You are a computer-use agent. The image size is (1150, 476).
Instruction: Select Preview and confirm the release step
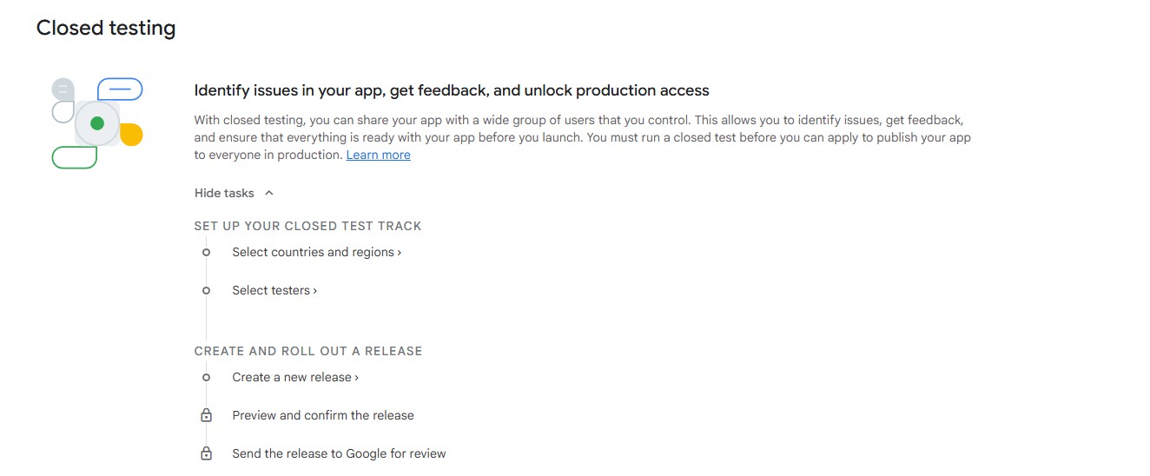[x=323, y=415]
